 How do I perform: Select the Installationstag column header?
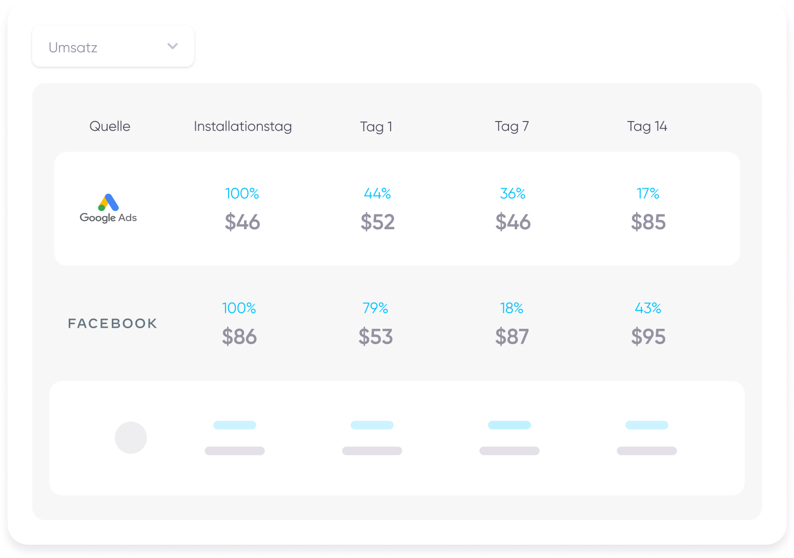(242, 126)
